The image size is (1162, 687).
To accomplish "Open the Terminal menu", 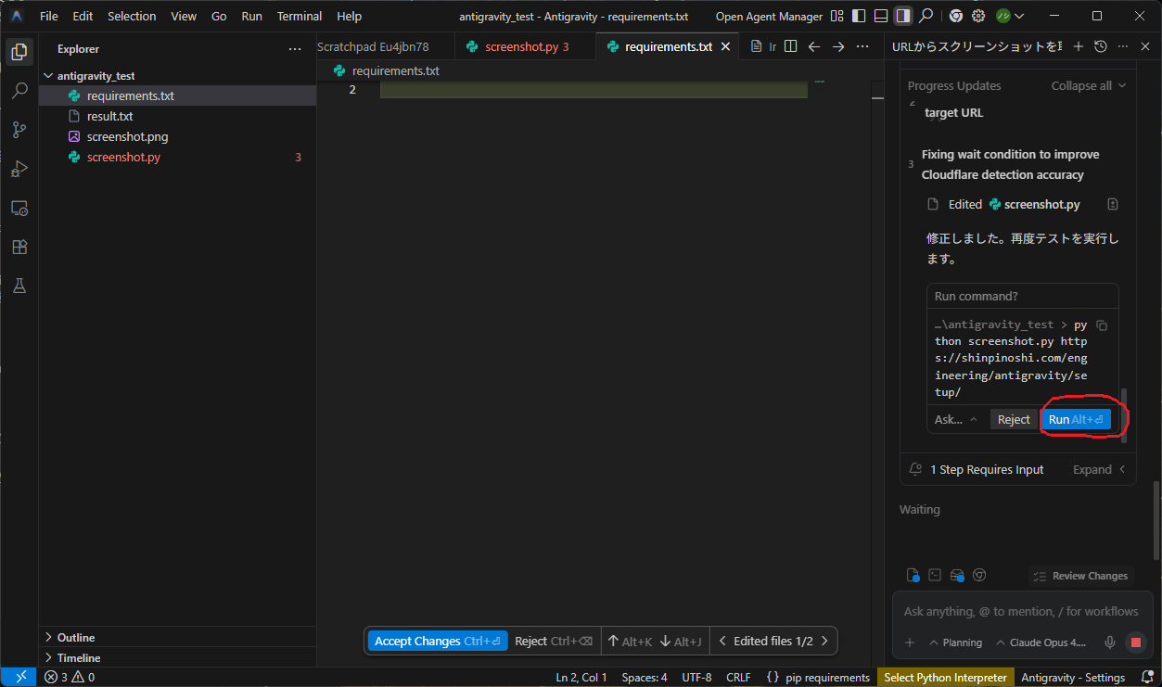I will 300,16.
